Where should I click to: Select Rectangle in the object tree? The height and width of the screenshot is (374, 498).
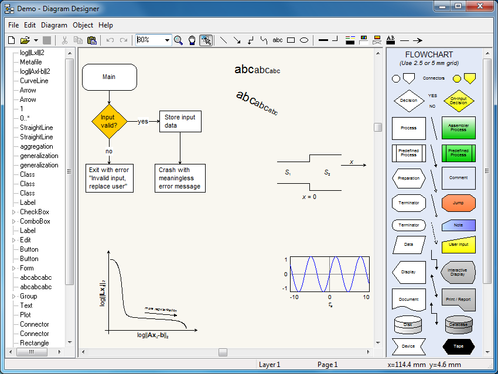pyautogui.click(x=35, y=343)
